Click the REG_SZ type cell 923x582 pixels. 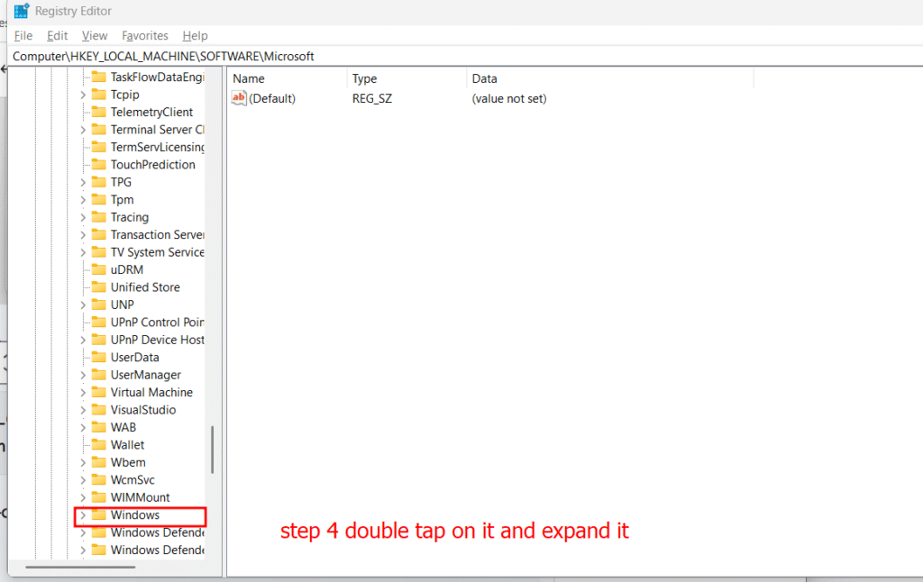(372, 98)
